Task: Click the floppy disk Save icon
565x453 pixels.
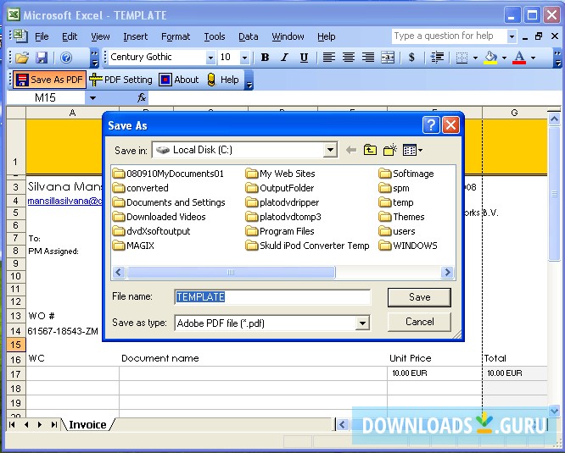Action: pyautogui.click(x=42, y=58)
